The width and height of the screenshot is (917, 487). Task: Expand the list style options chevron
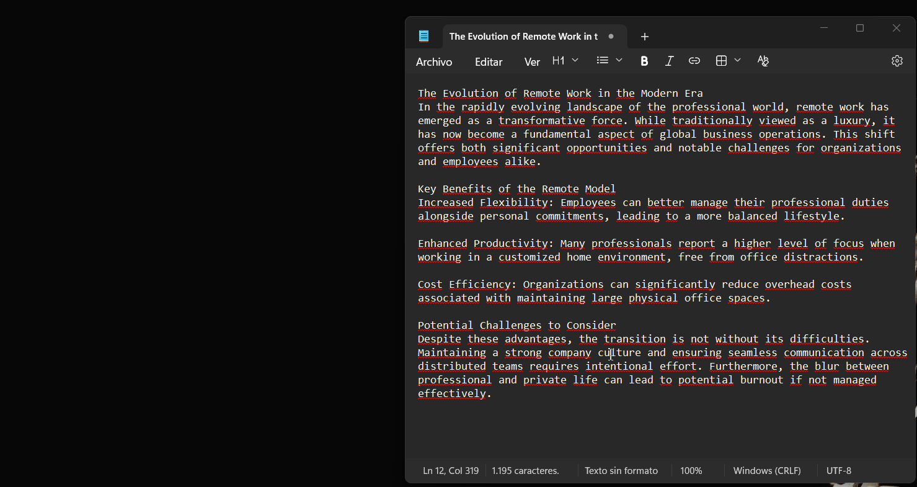coord(618,60)
